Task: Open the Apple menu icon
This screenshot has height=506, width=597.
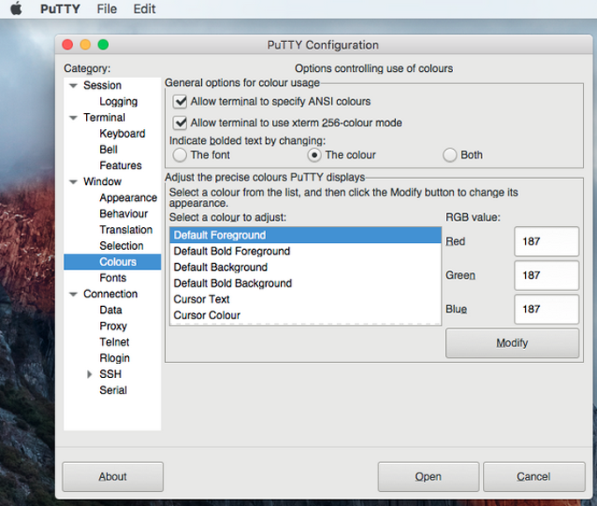Action: (x=16, y=9)
